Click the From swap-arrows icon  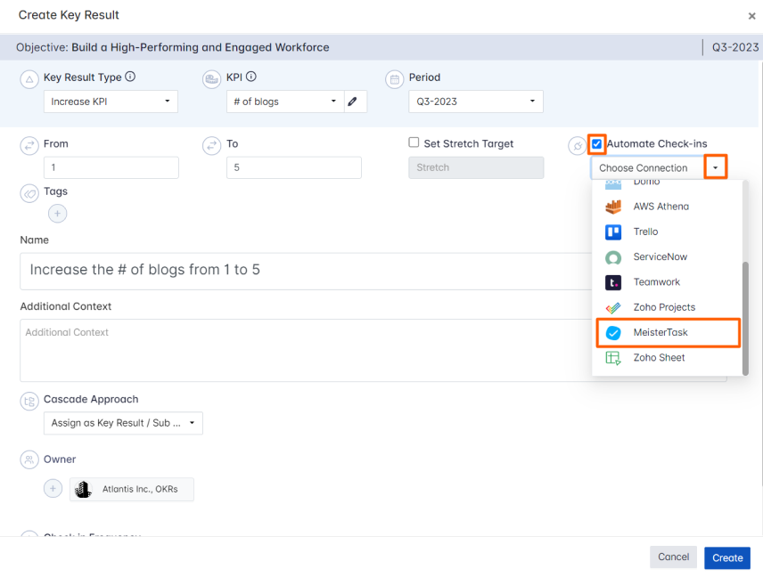[x=29, y=145]
